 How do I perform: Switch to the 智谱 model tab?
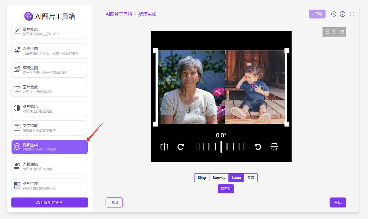click(251, 178)
